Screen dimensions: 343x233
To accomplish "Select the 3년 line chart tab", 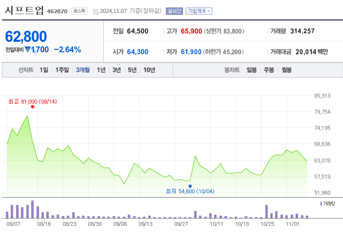I will click(117, 70).
